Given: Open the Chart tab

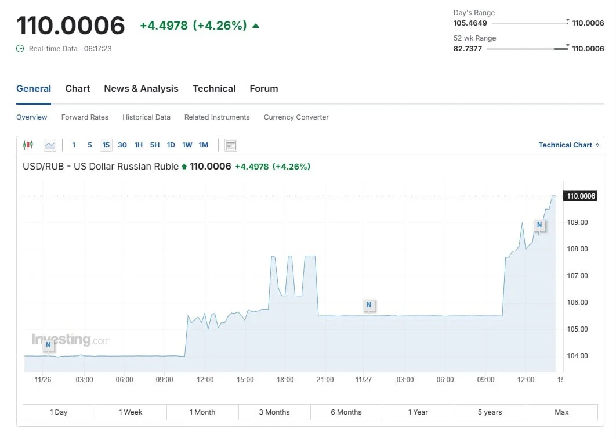Looking at the screenshot, I should 77,88.
